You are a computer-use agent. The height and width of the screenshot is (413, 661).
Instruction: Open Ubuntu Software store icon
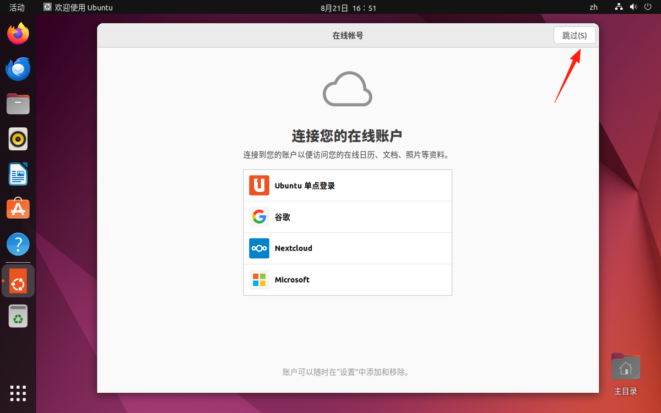(x=18, y=210)
